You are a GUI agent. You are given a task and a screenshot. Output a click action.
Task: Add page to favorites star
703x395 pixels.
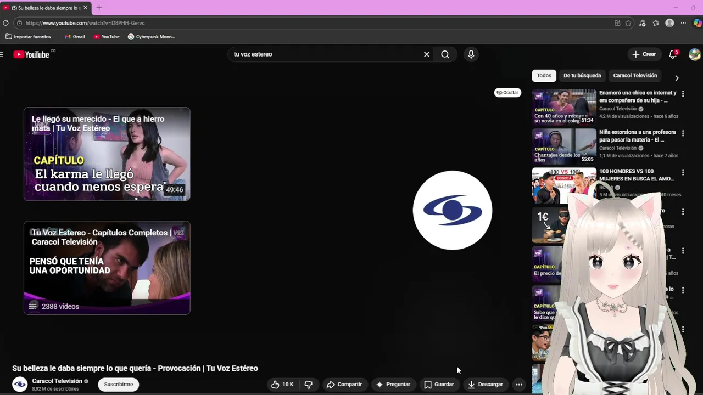(x=628, y=23)
